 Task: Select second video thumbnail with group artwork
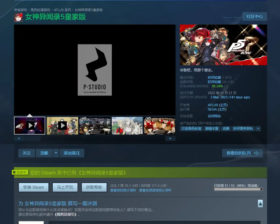[62, 126]
